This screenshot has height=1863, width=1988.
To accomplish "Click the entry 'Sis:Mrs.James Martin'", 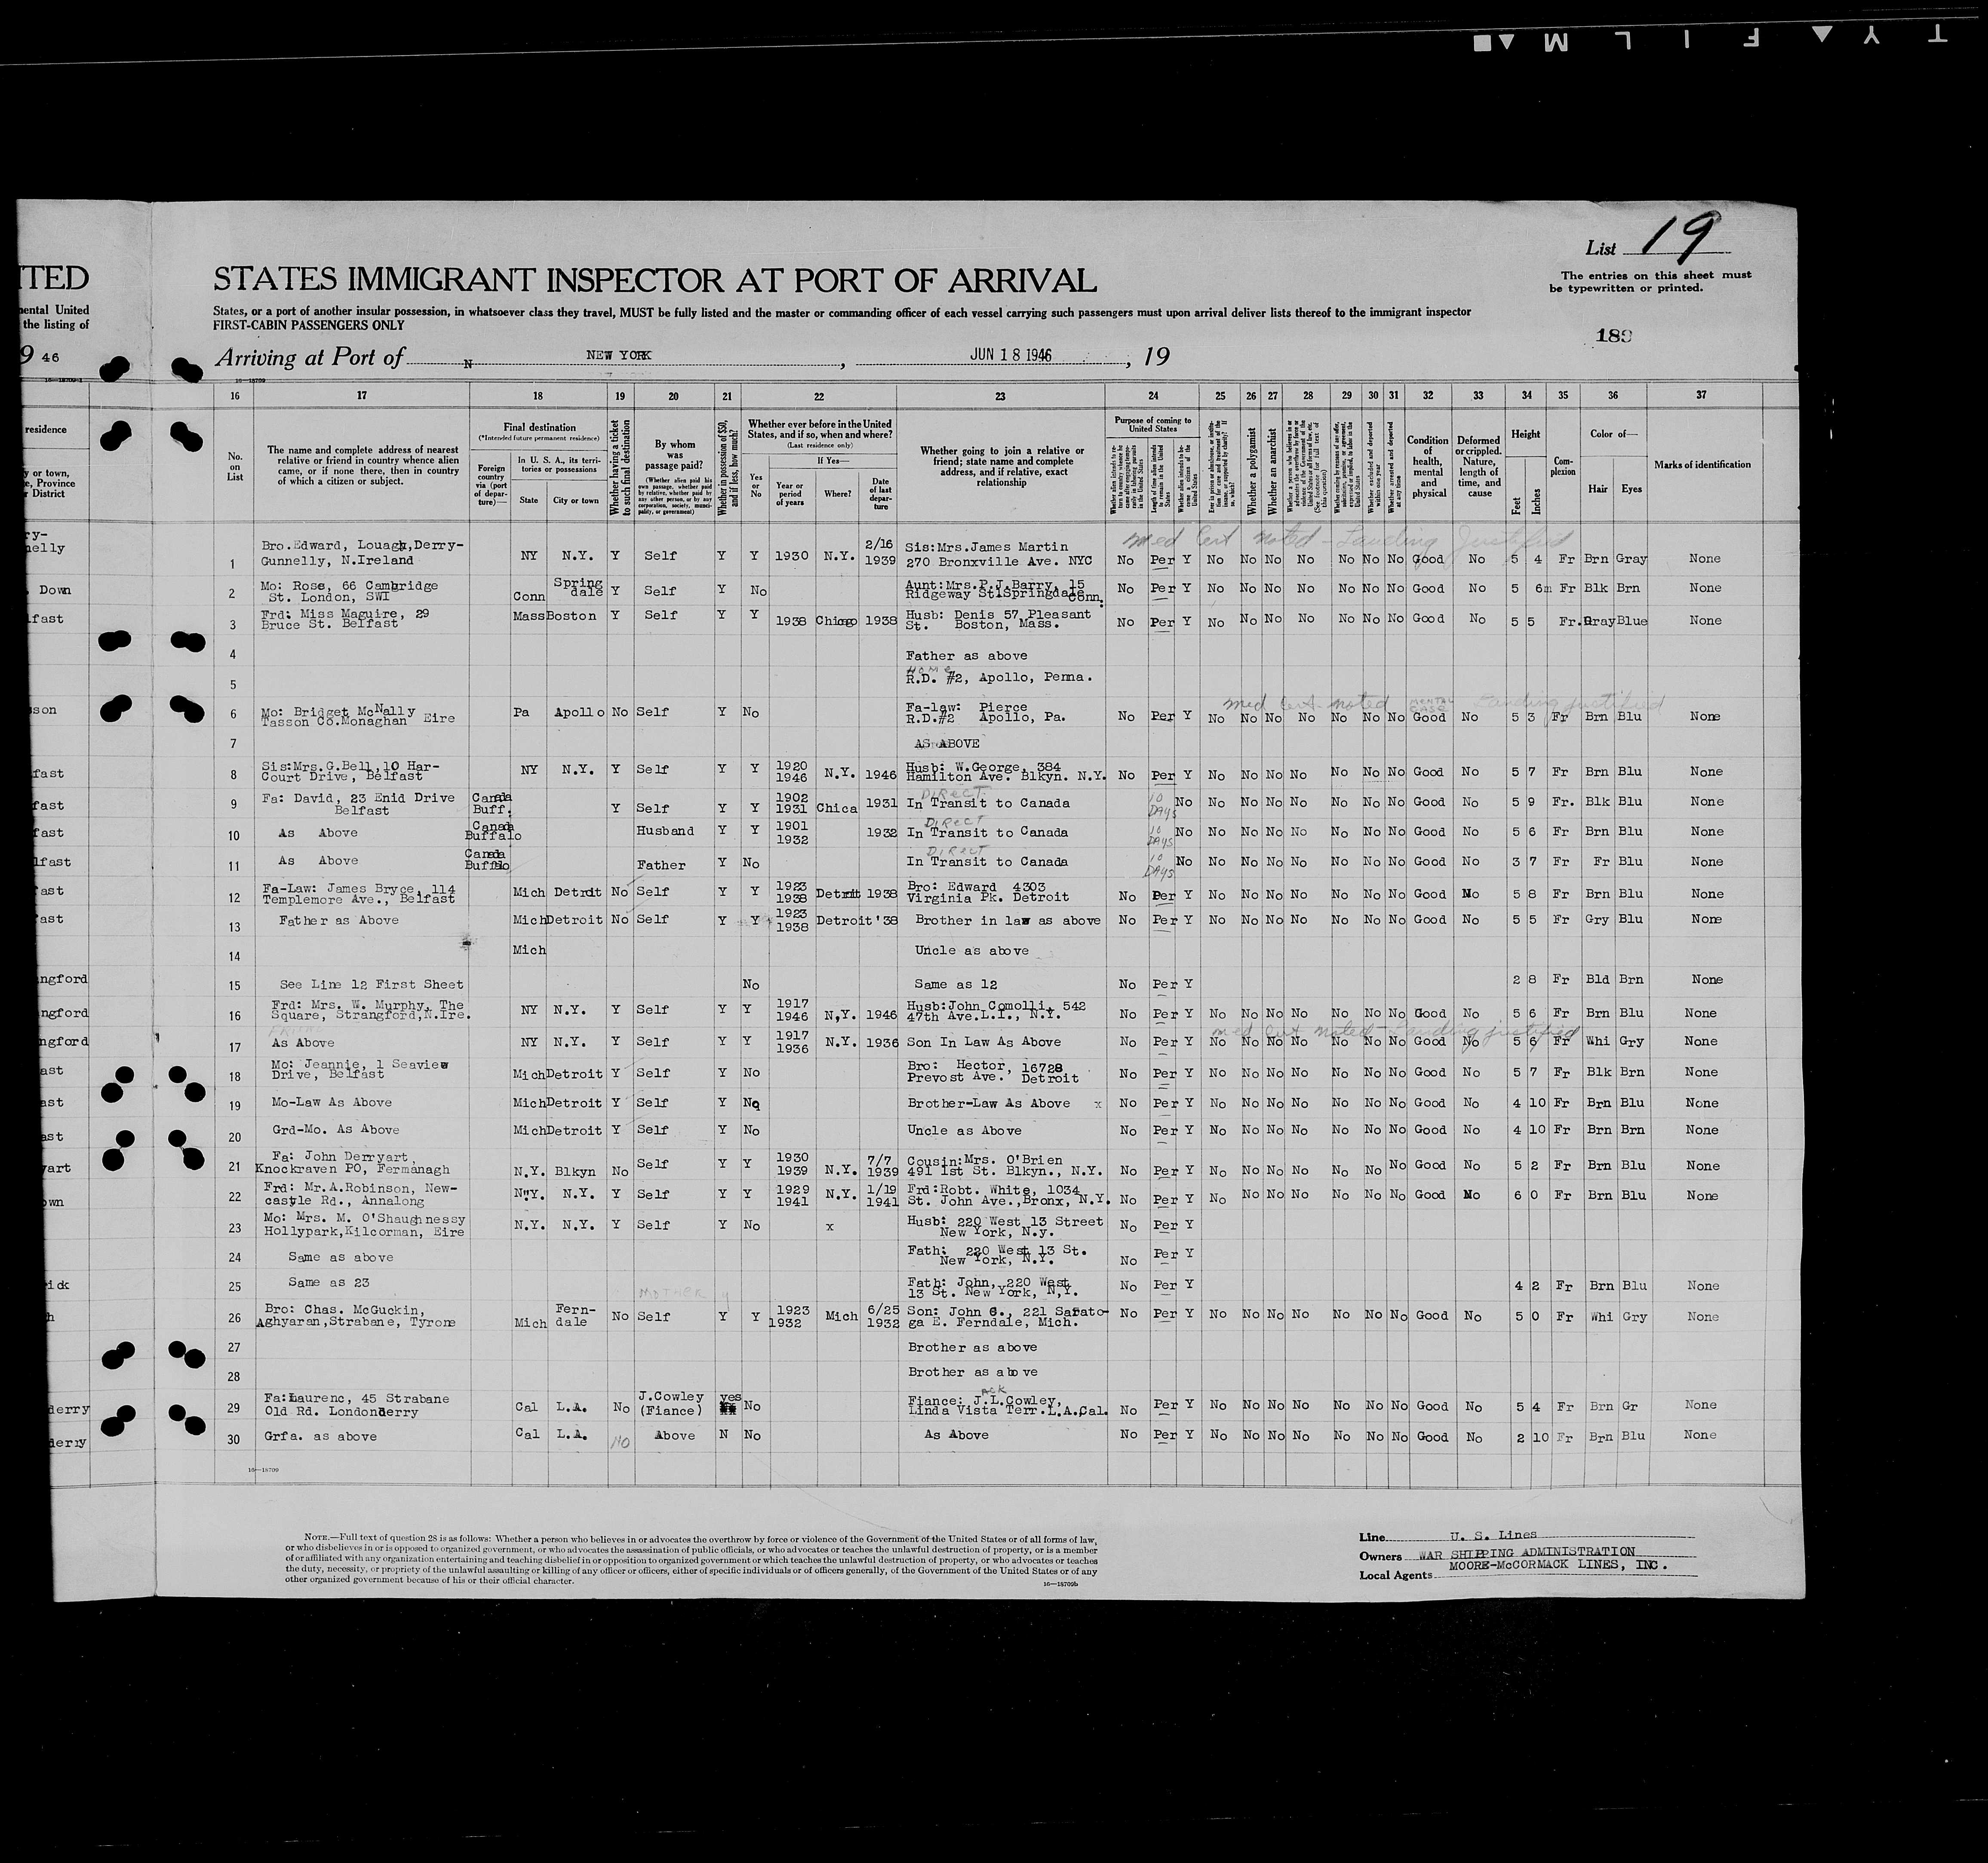I will click(x=986, y=547).
